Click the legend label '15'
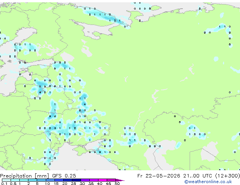The image size is (240, 185). 56,183
